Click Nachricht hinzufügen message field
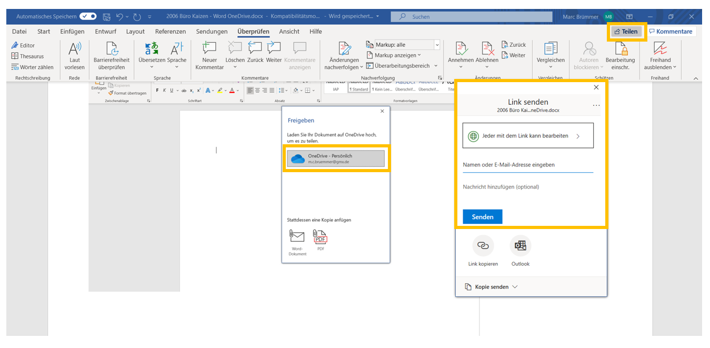 point(528,187)
